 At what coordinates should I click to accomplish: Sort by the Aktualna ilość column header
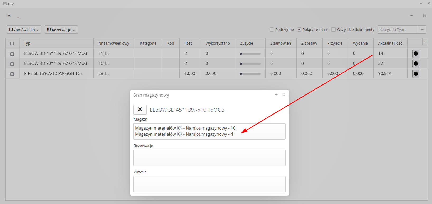tap(390, 43)
